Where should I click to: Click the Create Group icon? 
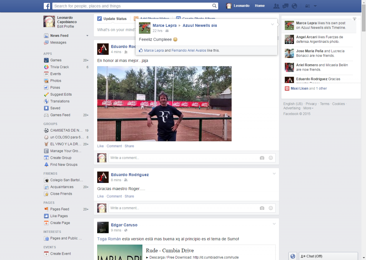coord(46,158)
